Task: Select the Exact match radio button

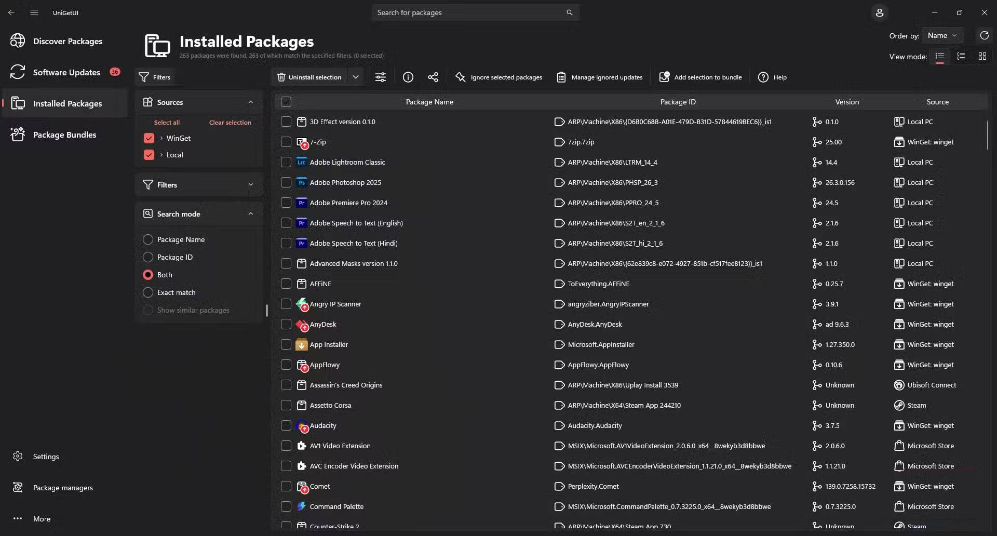Action: (148, 292)
